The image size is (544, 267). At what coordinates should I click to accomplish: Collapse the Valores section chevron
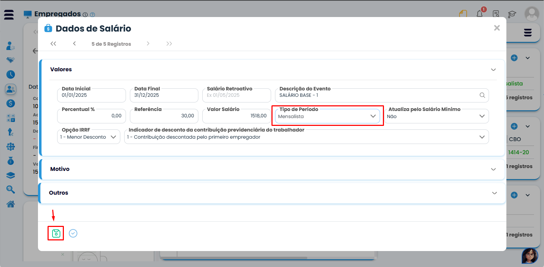click(x=493, y=69)
